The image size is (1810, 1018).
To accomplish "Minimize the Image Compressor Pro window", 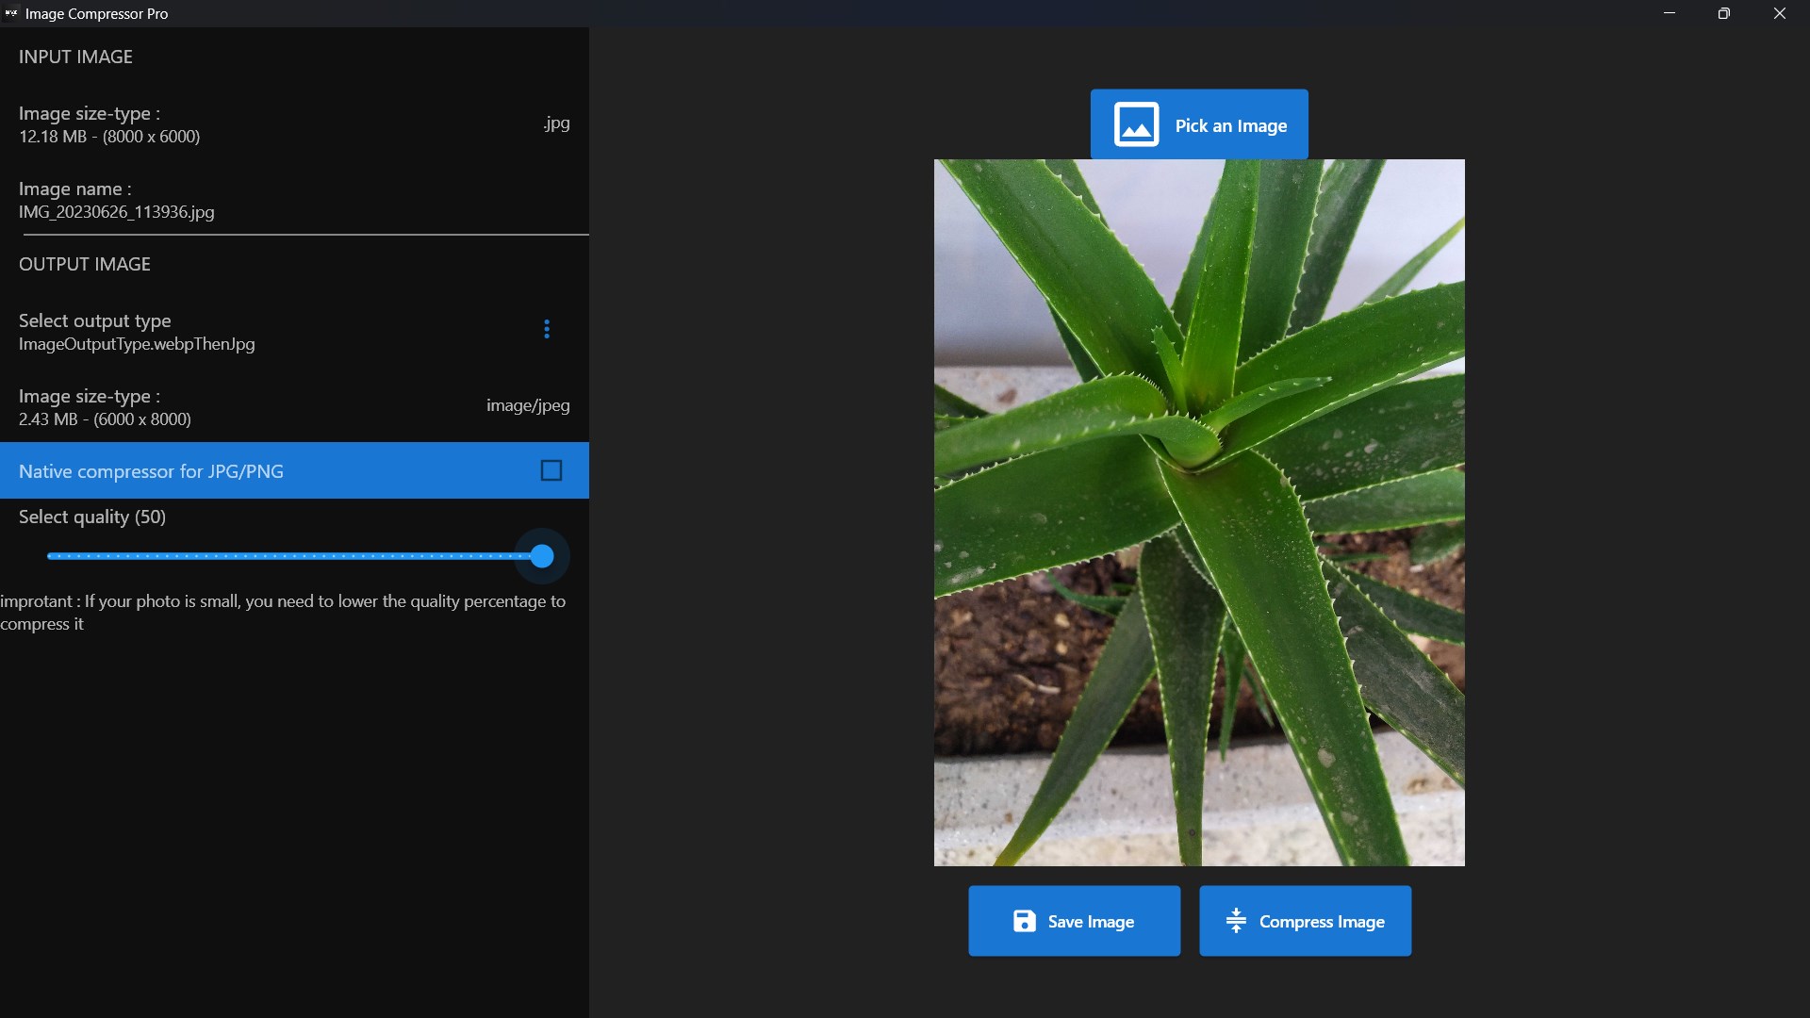I will tap(1670, 13).
